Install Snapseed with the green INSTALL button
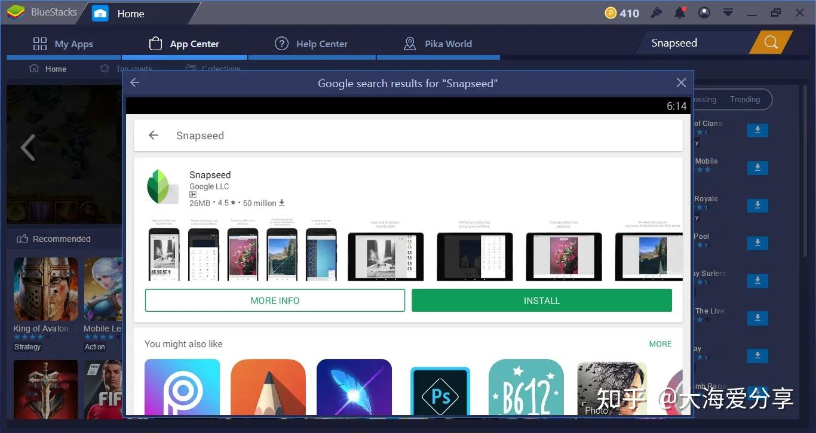816x433 pixels. click(x=542, y=300)
